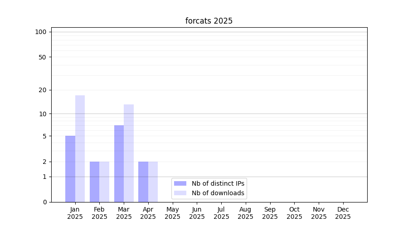Select the "Dec 2025" x-axis label
408x227 pixels.
pyautogui.click(x=343, y=213)
